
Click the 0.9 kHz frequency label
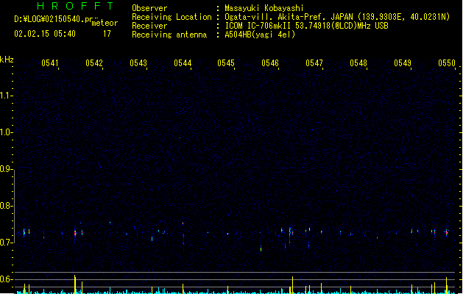click(6, 168)
